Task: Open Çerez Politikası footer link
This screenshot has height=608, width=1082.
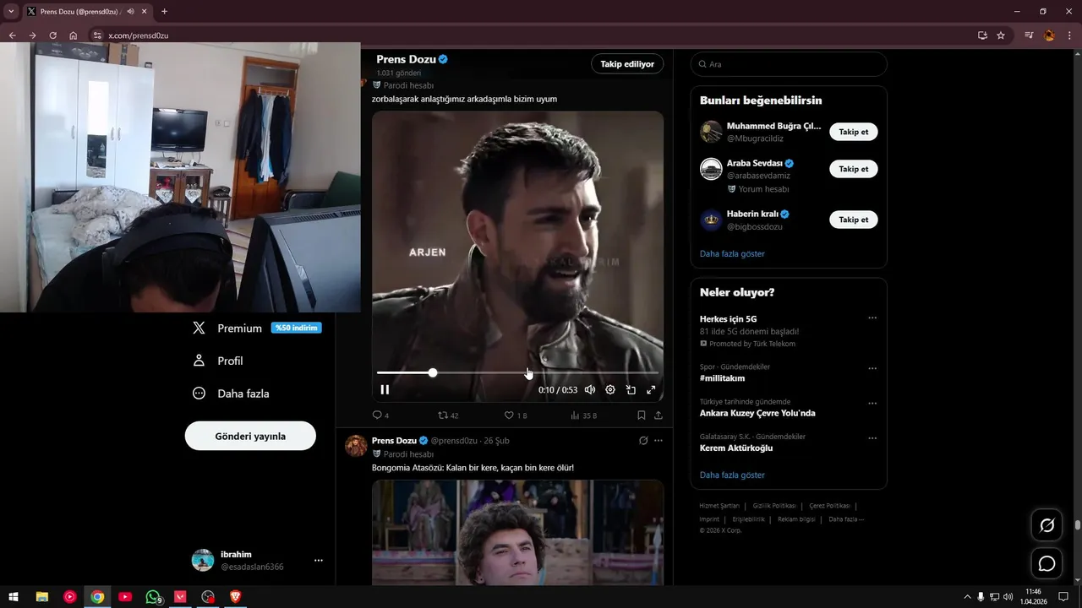Action: coord(829,506)
